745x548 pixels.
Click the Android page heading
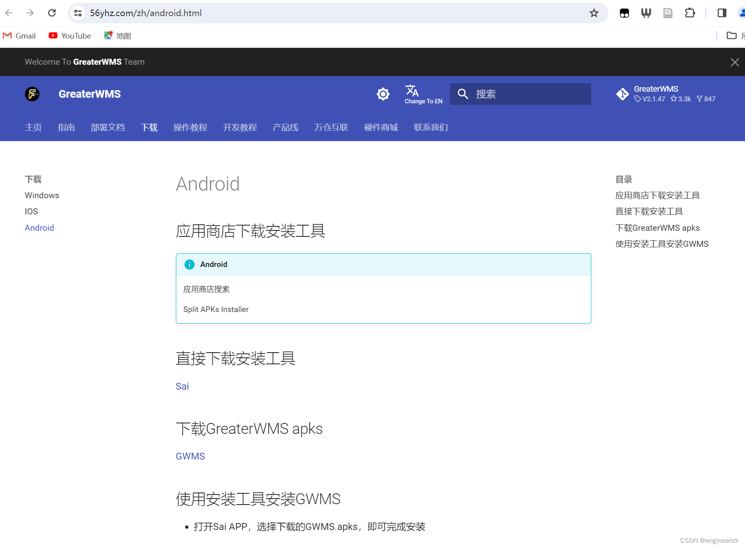point(208,184)
